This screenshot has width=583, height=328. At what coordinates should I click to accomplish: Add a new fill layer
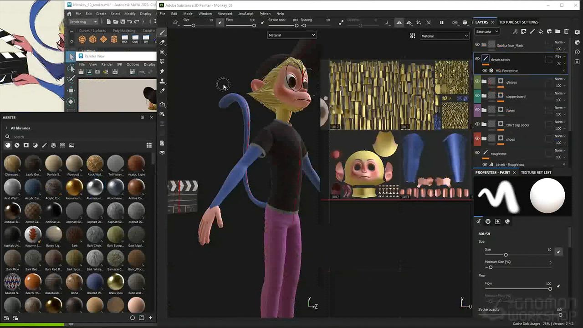click(541, 31)
